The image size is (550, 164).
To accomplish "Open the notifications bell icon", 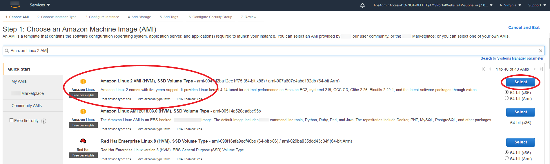I will [362, 5].
